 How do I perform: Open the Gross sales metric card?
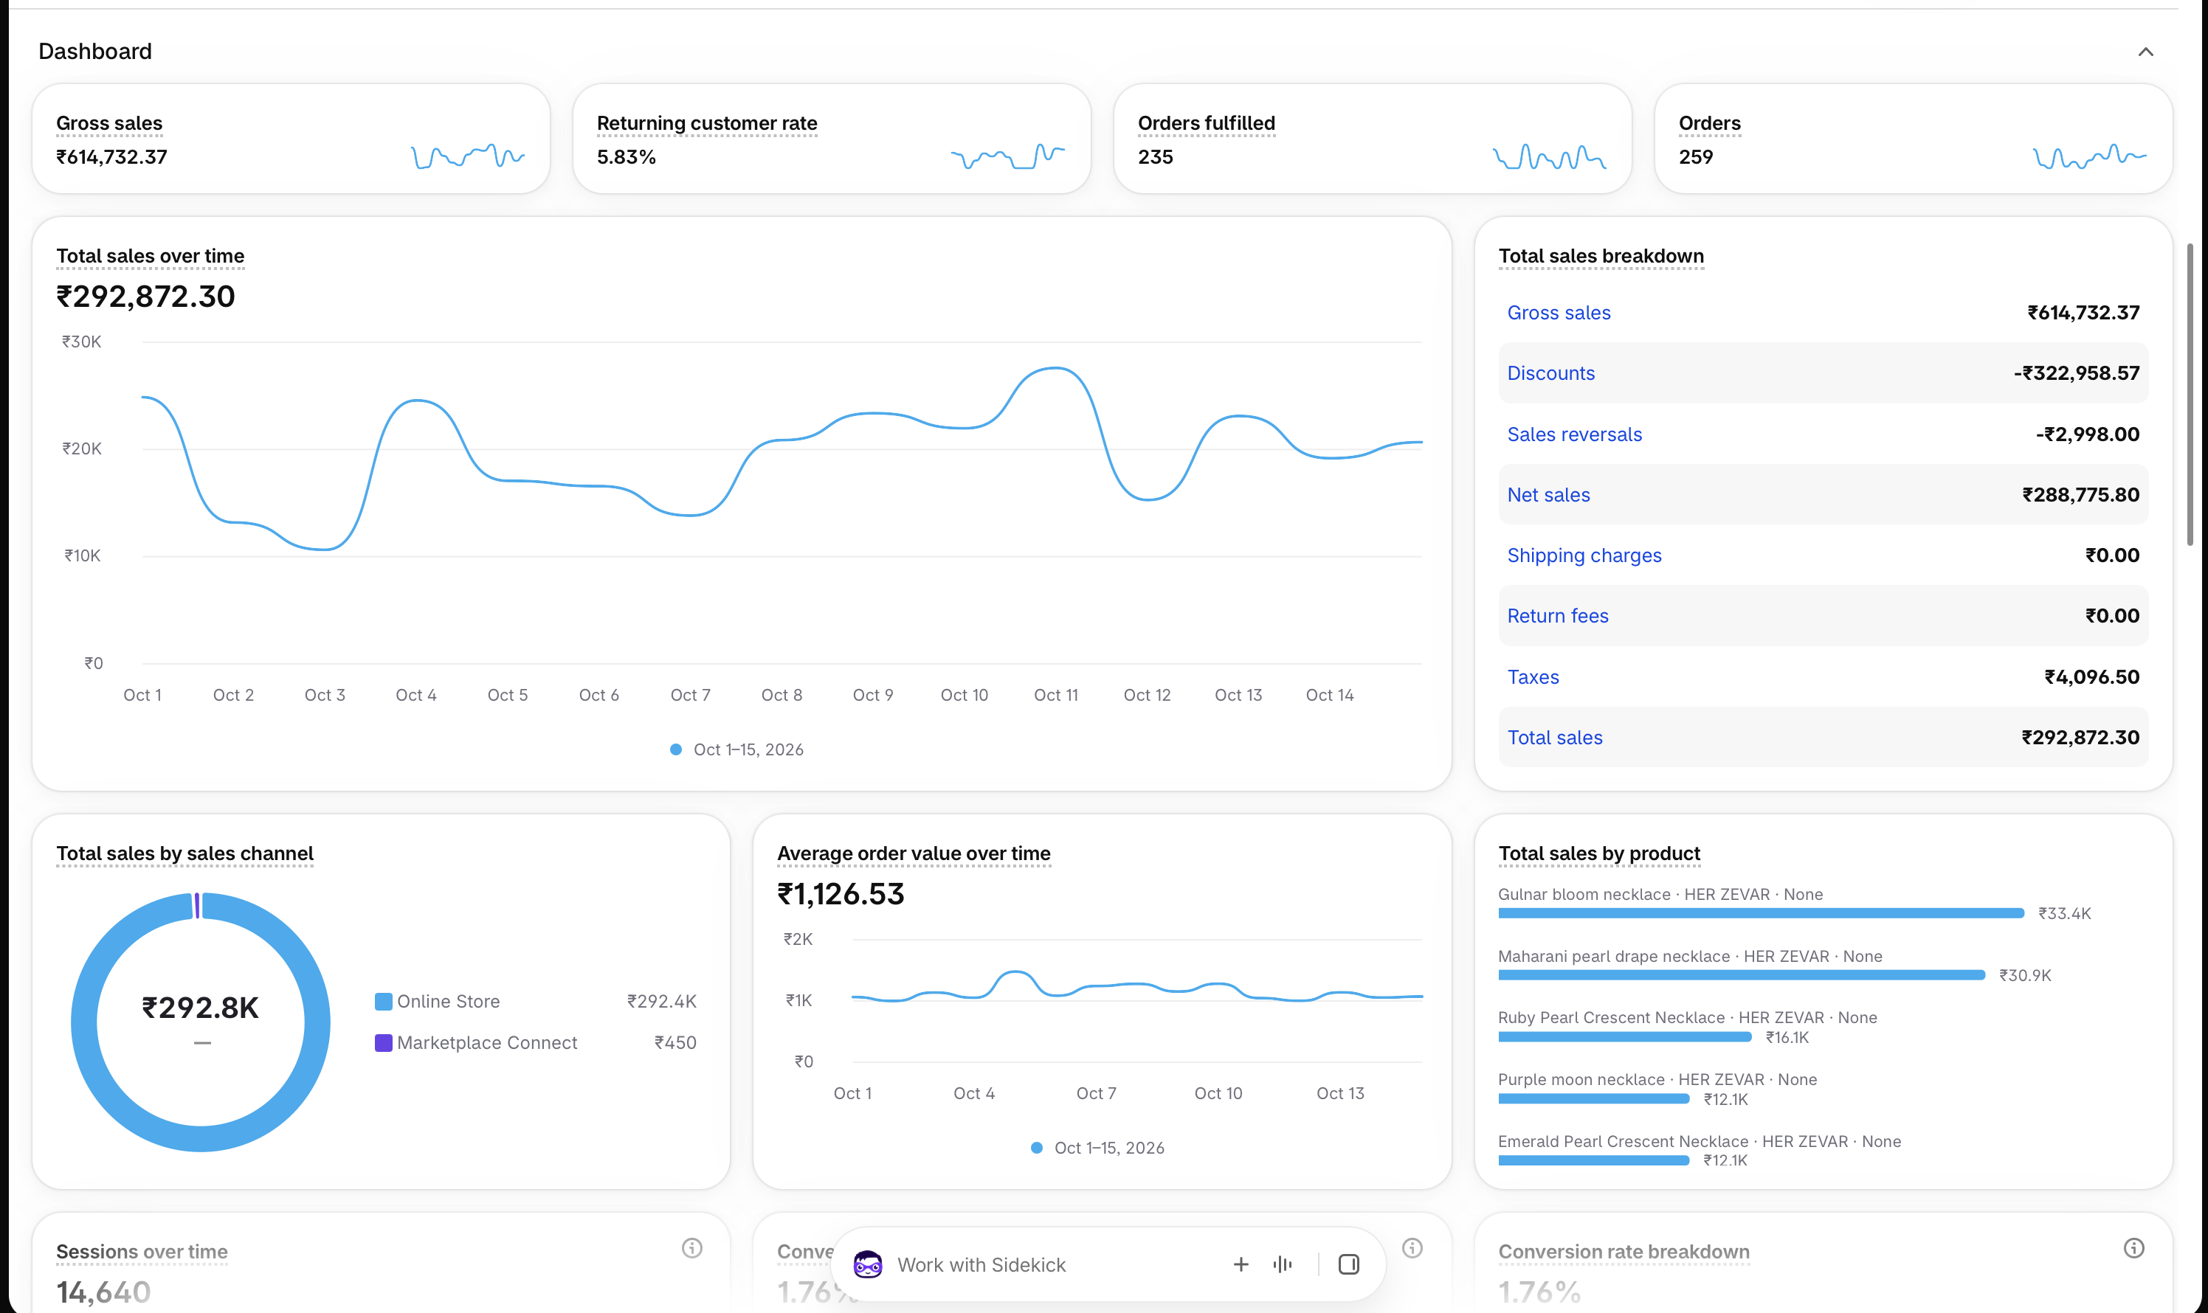[x=291, y=139]
